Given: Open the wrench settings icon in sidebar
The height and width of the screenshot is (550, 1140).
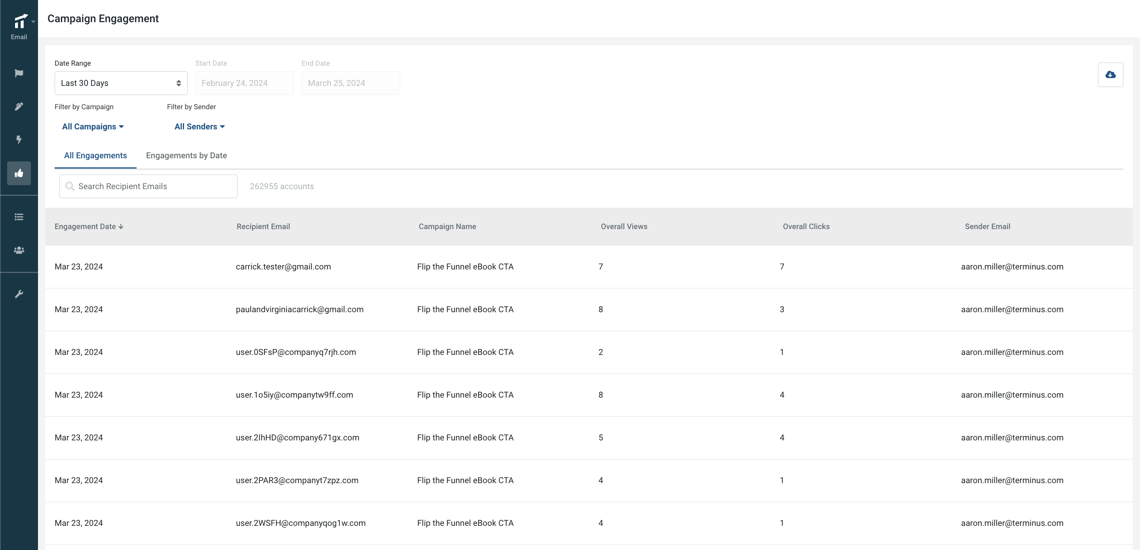Looking at the screenshot, I should tap(19, 294).
